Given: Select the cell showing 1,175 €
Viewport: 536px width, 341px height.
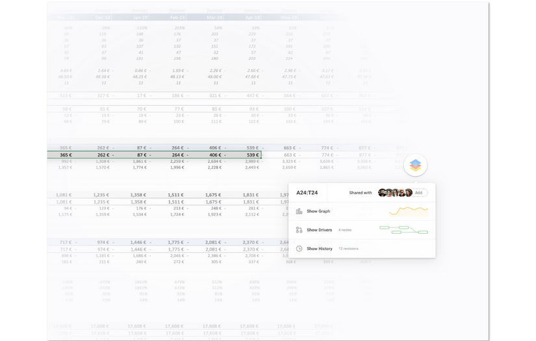Looking at the screenshot, I should coord(65,214).
